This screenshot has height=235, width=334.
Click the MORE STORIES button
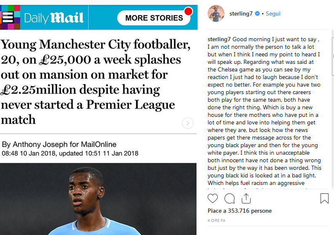tap(154, 18)
